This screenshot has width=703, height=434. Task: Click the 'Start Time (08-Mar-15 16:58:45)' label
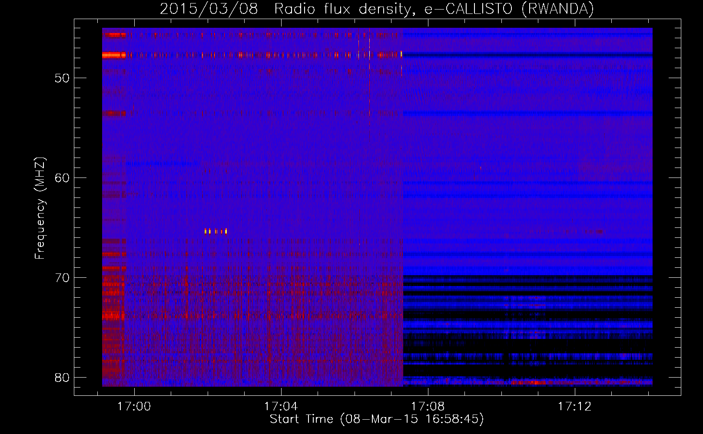pyautogui.click(x=377, y=419)
